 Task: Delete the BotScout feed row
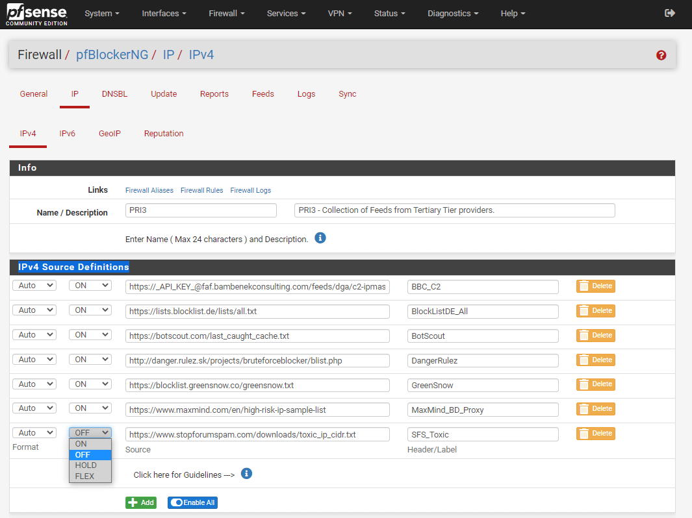595,336
